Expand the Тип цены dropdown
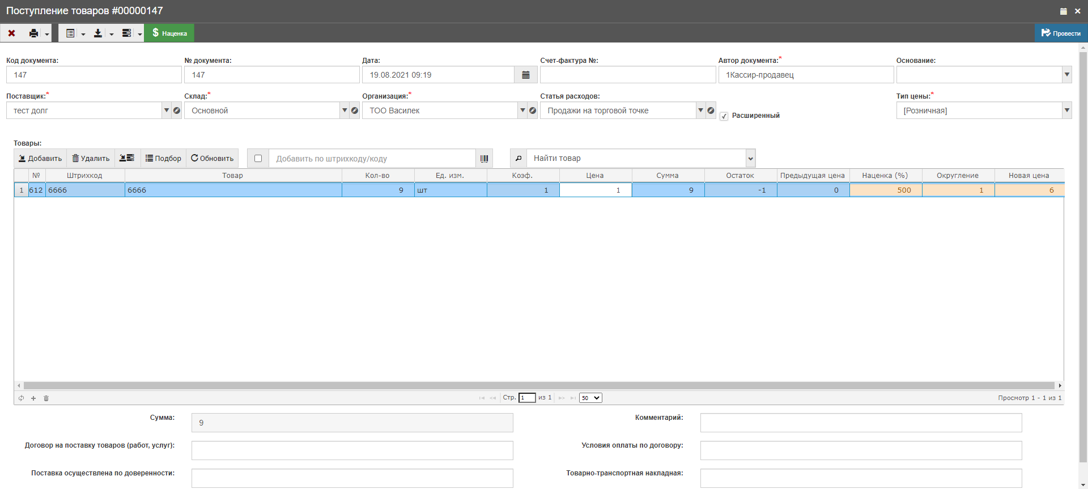 [x=1066, y=110]
